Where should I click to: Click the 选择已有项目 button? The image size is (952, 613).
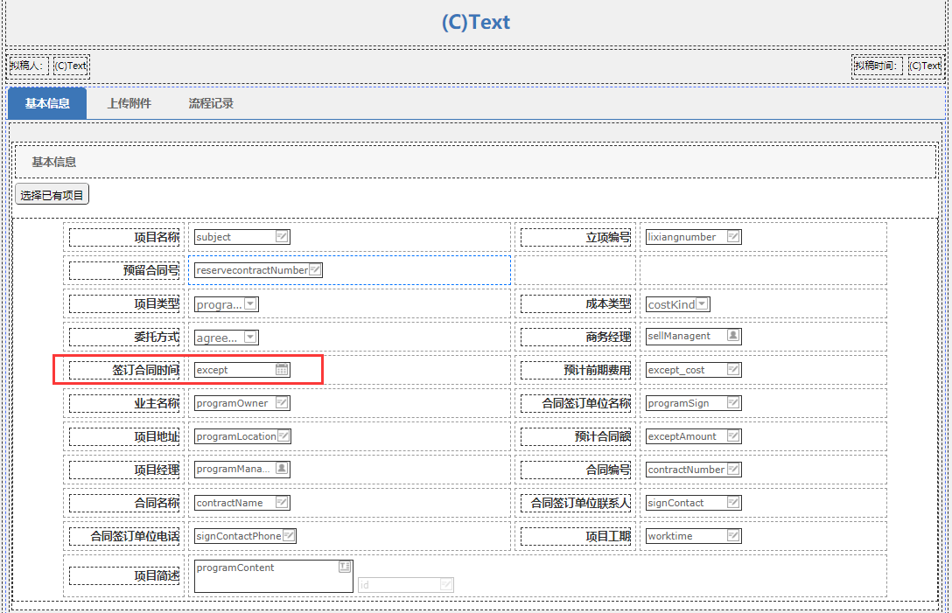pyautogui.click(x=52, y=195)
